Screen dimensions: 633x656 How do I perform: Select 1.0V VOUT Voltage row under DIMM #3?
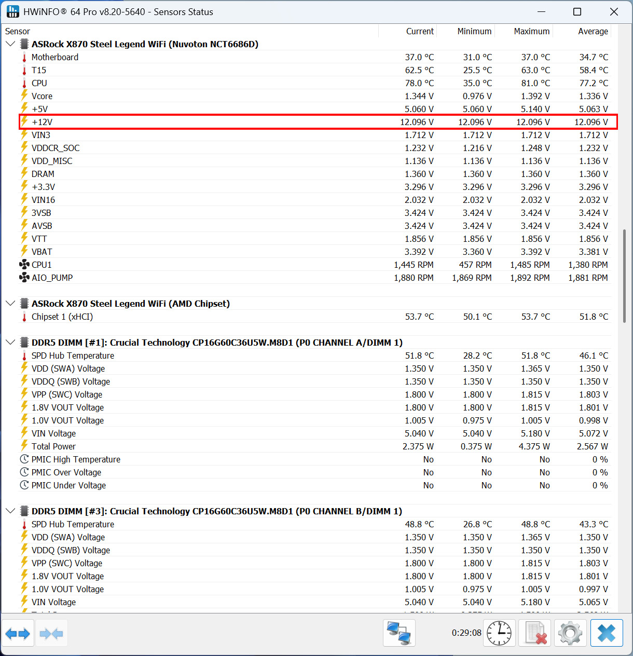click(x=315, y=589)
